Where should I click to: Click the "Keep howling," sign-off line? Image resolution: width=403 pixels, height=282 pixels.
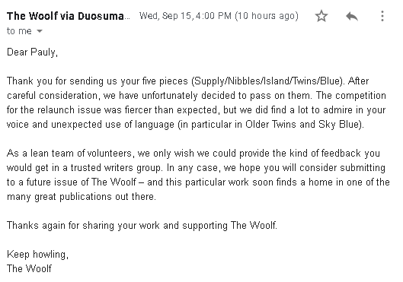(37, 255)
